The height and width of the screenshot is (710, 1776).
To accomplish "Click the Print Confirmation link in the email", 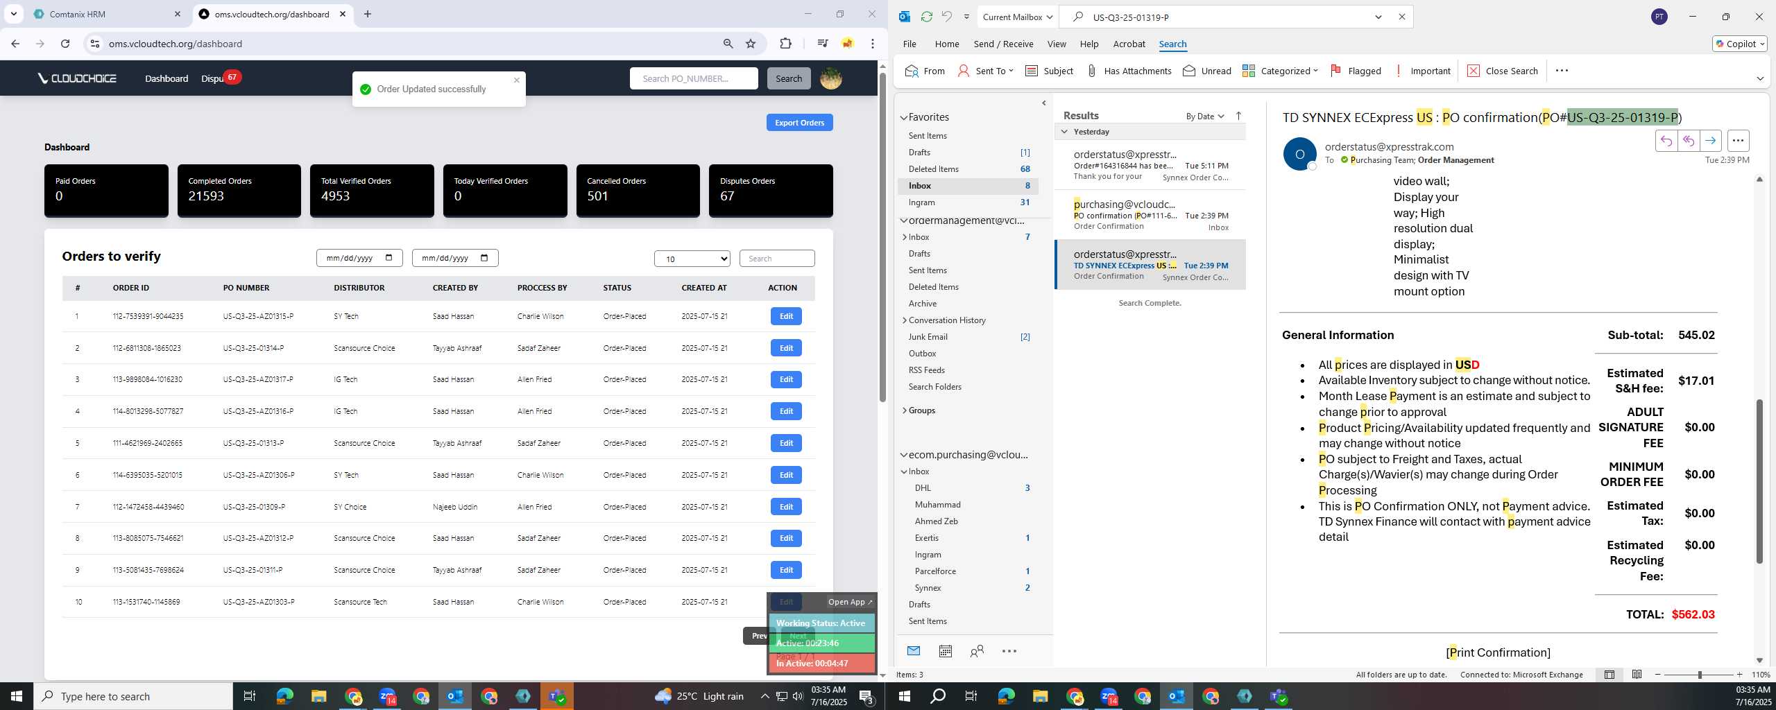I will coord(1498,652).
